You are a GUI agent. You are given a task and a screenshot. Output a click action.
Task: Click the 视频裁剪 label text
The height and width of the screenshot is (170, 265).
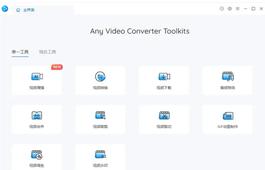point(100,127)
